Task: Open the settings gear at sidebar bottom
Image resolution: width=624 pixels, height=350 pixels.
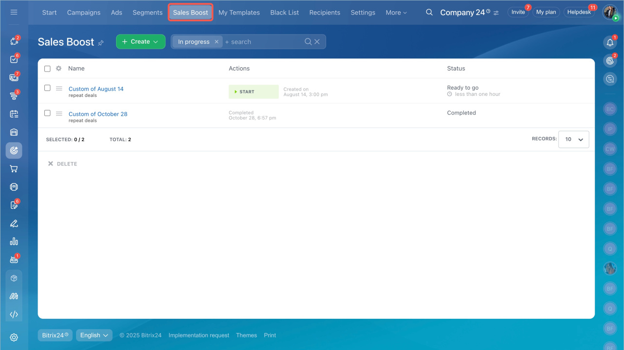Action: click(x=14, y=337)
